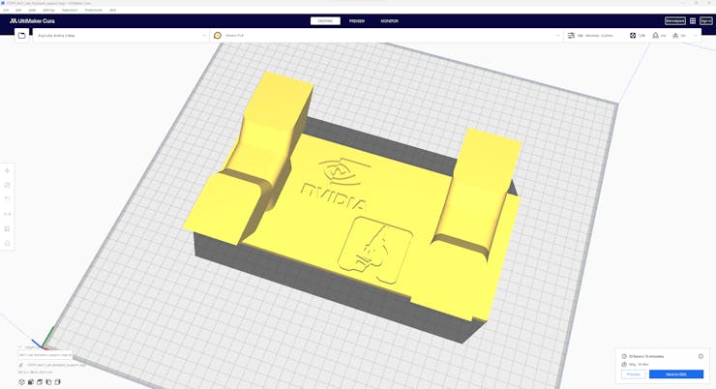Switch to the Prepare stage tab
Viewport: 716px width, 389px height.
pyautogui.click(x=325, y=21)
